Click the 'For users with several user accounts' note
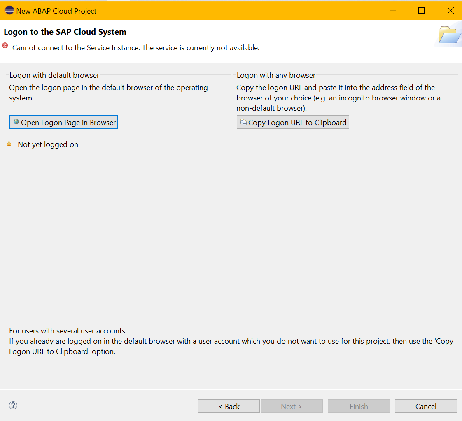 point(68,330)
